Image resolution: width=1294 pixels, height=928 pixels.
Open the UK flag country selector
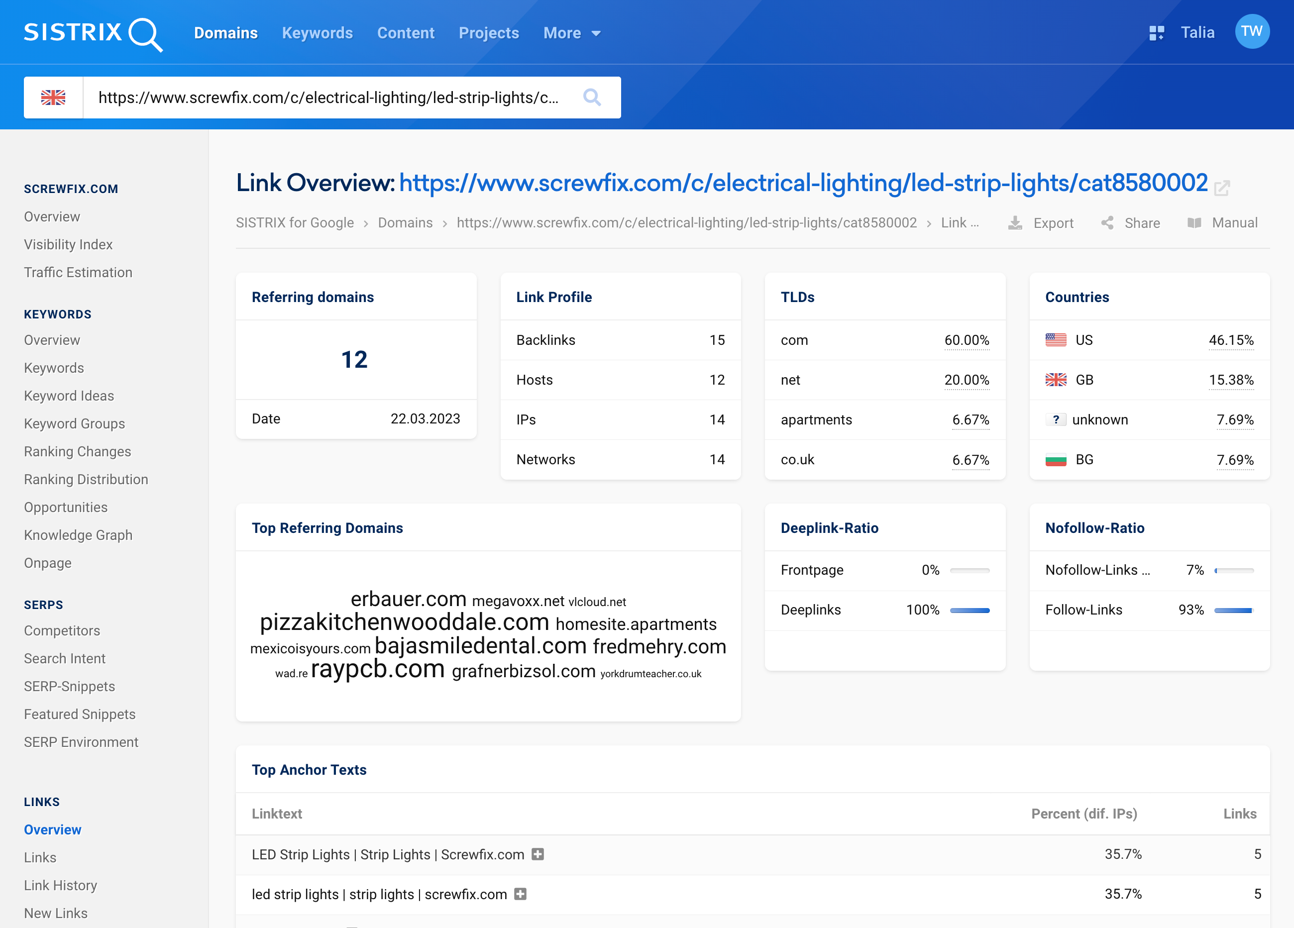point(53,98)
